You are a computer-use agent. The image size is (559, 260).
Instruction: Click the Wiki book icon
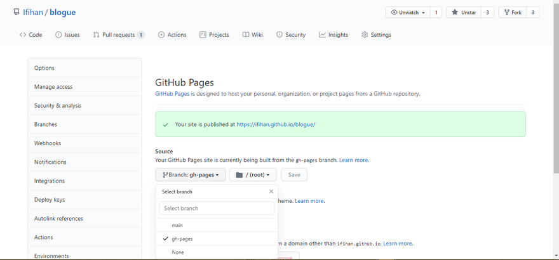click(x=246, y=35)
